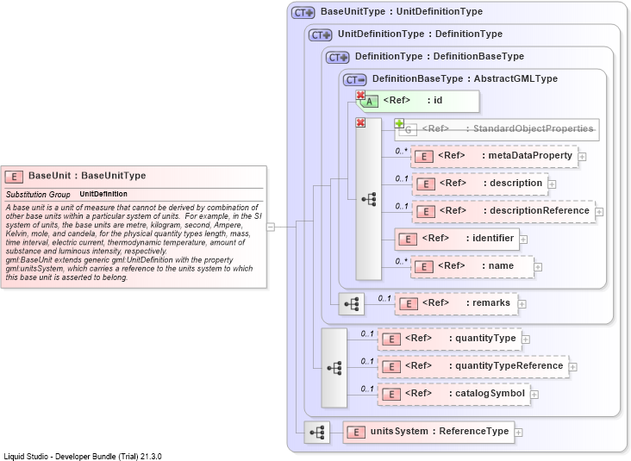Viewport: 631px width, 461px height.
Task: Click the E icon of descriptionReference
Action: point(426,212)
